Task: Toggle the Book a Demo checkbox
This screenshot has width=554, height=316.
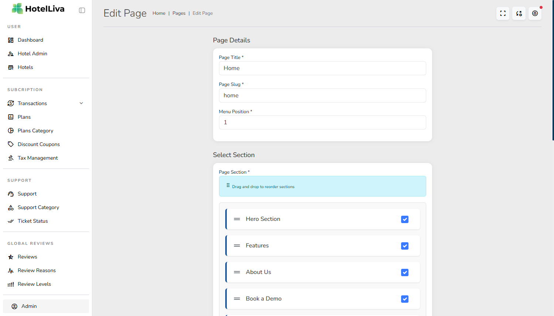Action: (x=405, y=299)
